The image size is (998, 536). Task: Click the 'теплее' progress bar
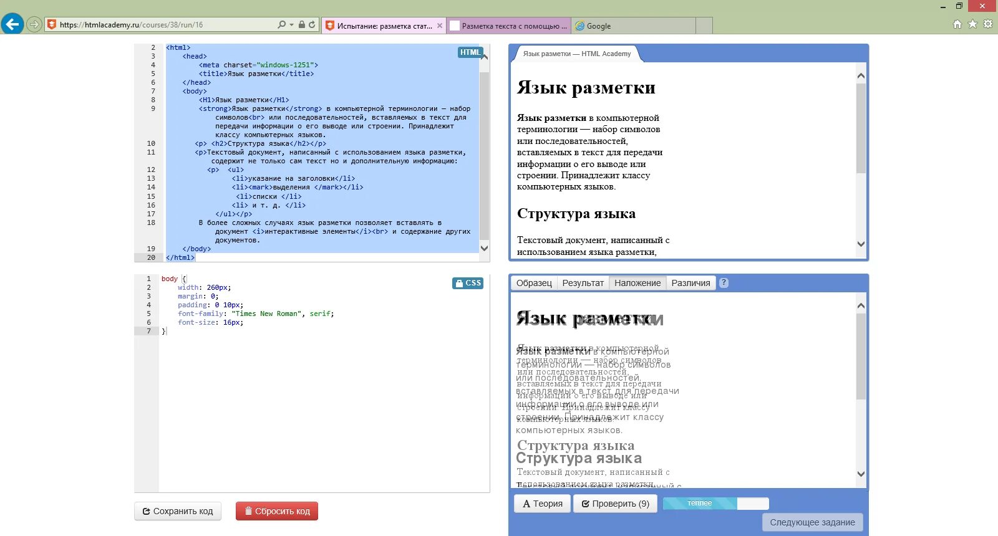click(x=716, y=504)
